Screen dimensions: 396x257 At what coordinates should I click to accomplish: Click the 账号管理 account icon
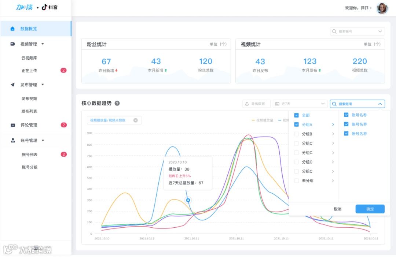pyautogui.click(x=13, y=140)
